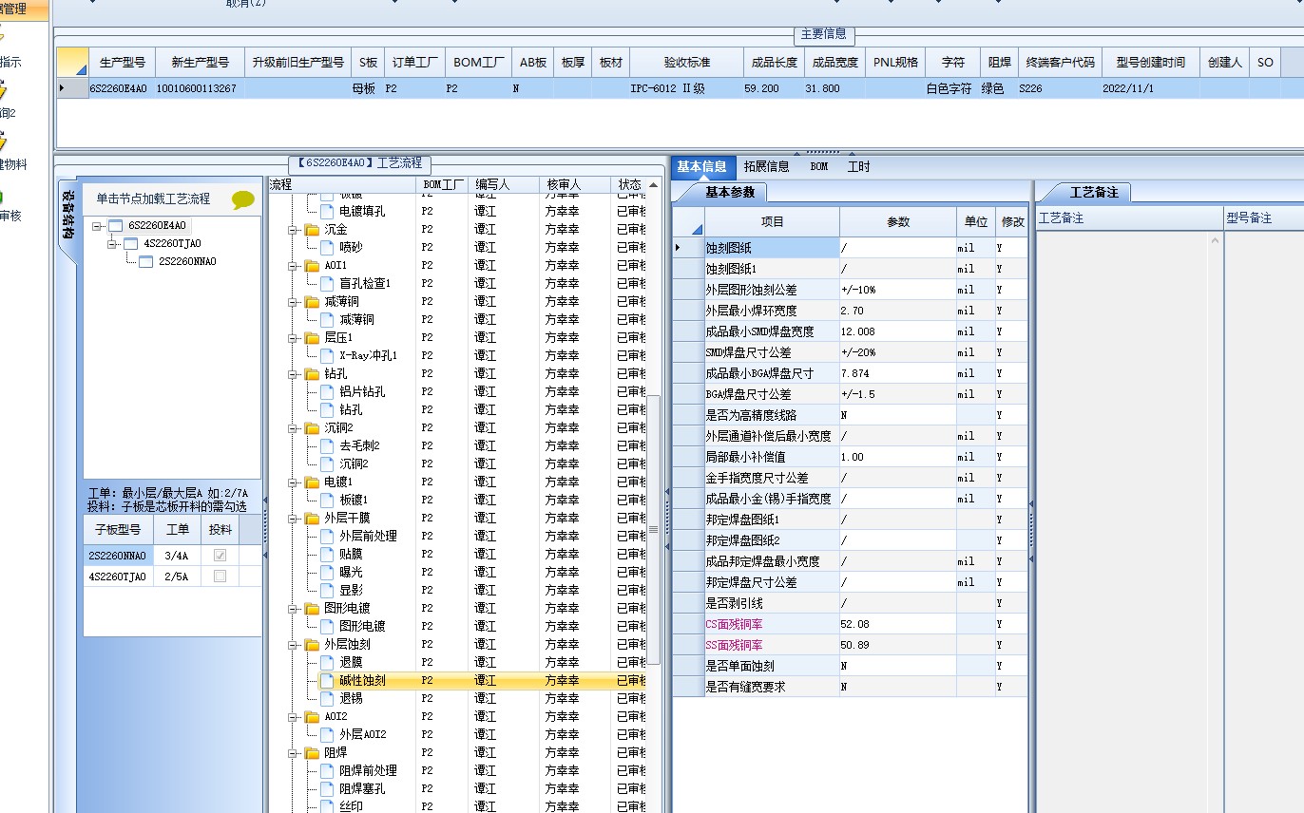The image size is (1304, 813).
Task: Click the 子板型号 column header
Action: [118, 529]
